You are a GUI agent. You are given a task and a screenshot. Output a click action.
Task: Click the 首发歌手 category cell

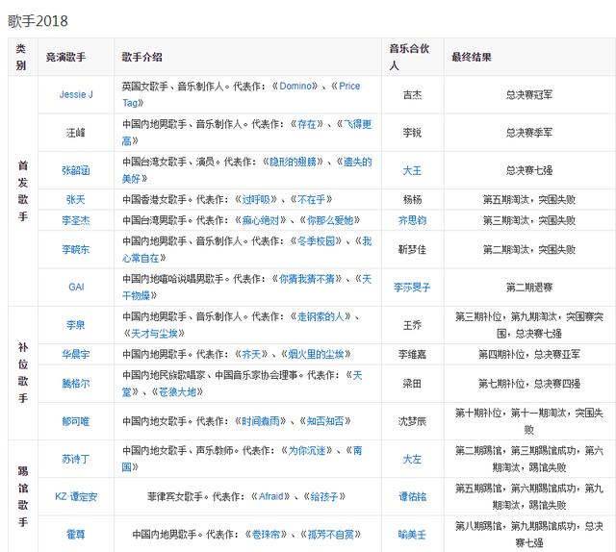pos(23,190)
